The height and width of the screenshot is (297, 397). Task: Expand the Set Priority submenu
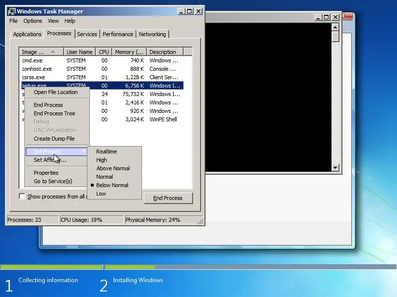[57, 151]
